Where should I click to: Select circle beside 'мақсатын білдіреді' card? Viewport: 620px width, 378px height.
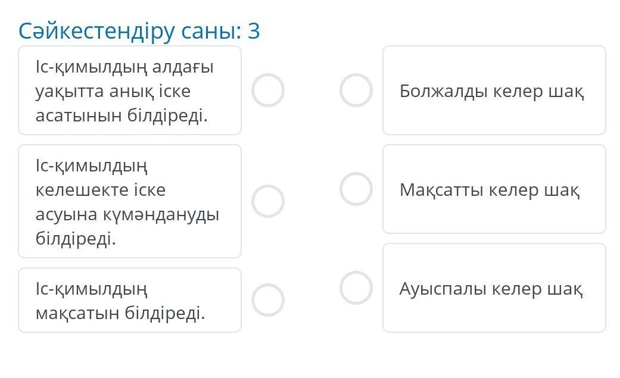point(268,300)
